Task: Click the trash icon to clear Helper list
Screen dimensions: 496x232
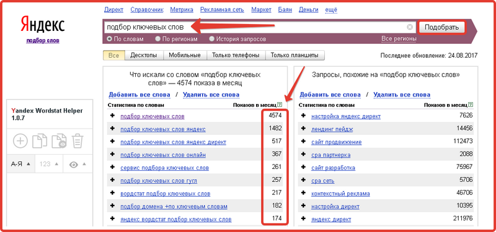Action: pyautogui.click(x=77, y=141)
